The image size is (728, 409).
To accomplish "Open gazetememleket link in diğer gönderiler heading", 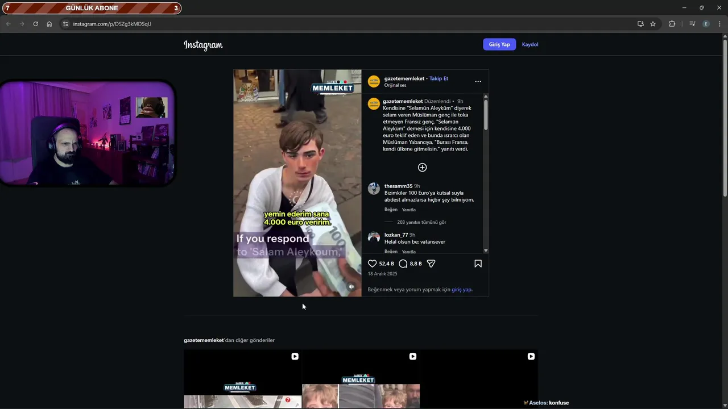I will click(x=204, y=340).
